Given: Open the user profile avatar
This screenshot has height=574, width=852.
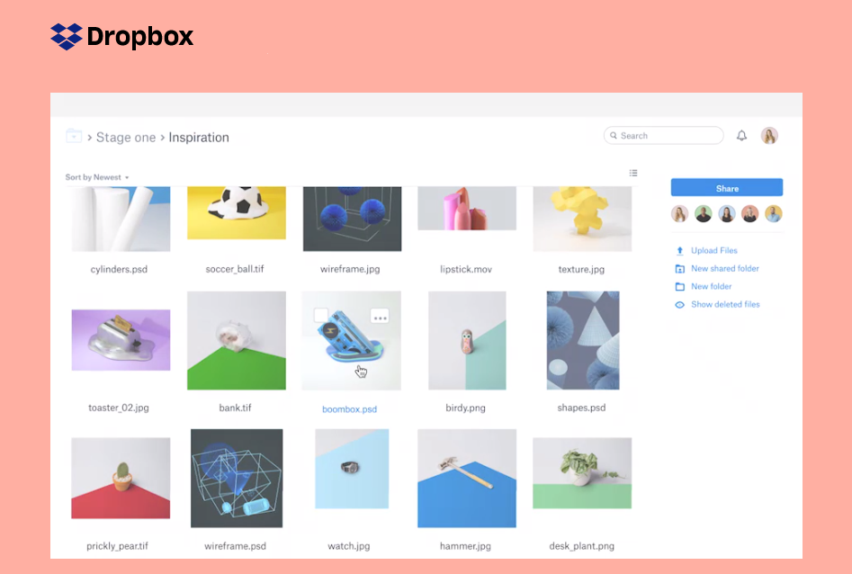Looking at the screenshot, I should [769, 136].
